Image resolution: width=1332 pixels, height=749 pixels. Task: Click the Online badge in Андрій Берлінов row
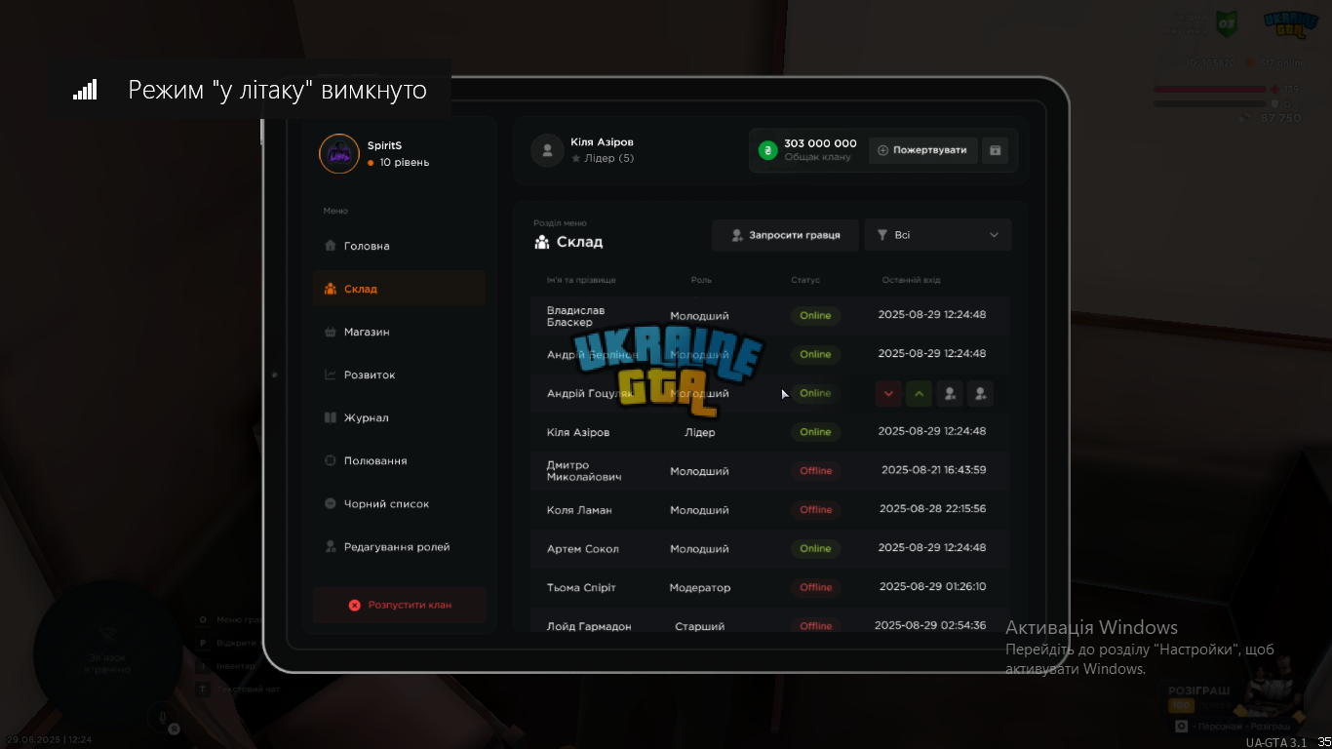pyautogui.click(x=815, y=354)
